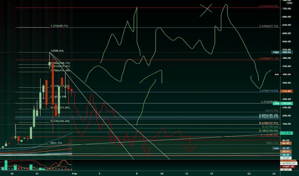Select the Bid 260.00 price tag
This screenshot has height=176, width=299.
pyautogui.click(x=283, y=103)
